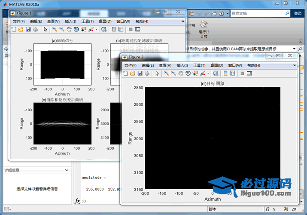
Task: Click the Brush data tool in Figure 1
Action: pos(91,29)
